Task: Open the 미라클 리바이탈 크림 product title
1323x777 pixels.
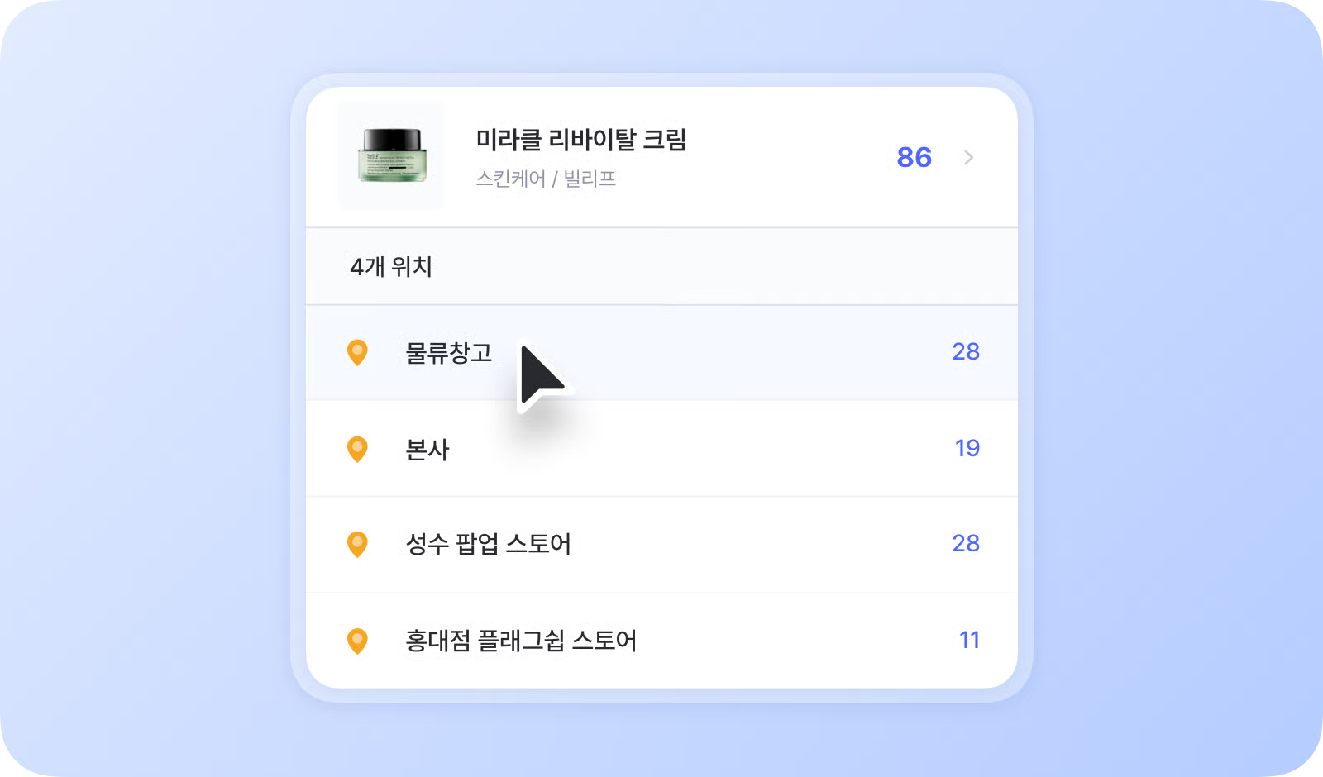Action: coord(580,139)
